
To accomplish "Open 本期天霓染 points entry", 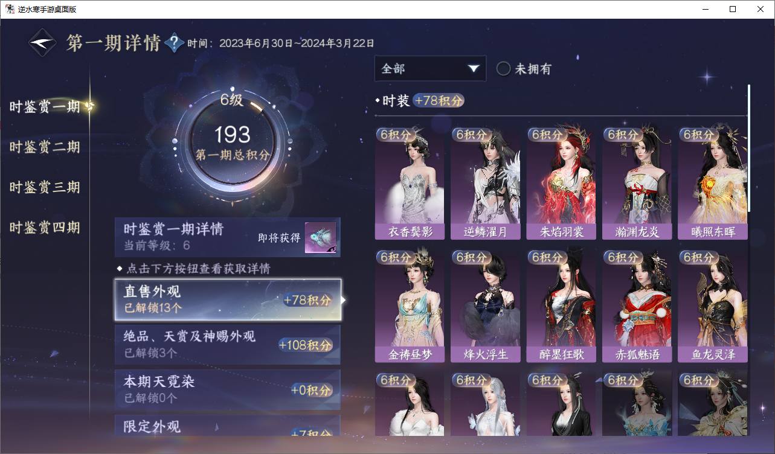I will click(228, 389).
